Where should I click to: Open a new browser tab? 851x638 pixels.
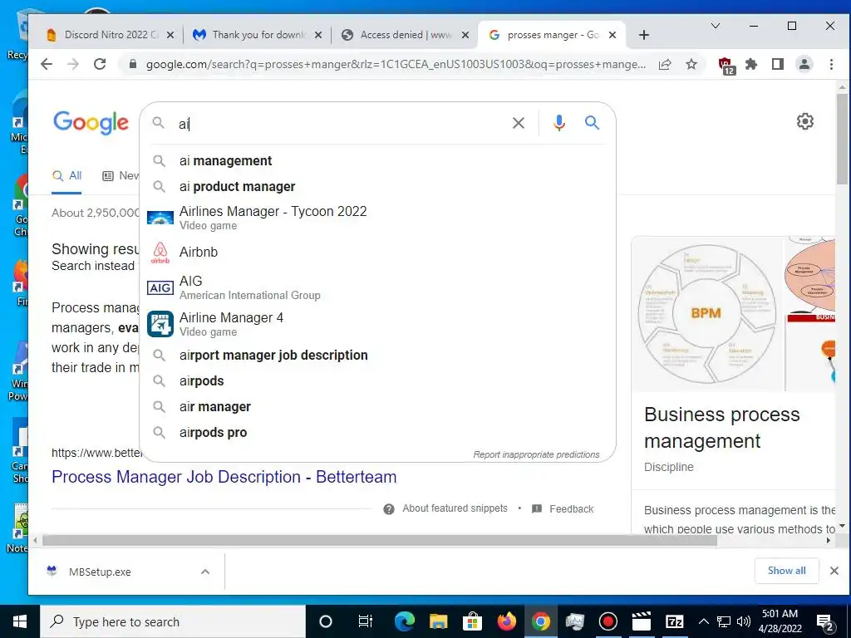click(644, 35)
